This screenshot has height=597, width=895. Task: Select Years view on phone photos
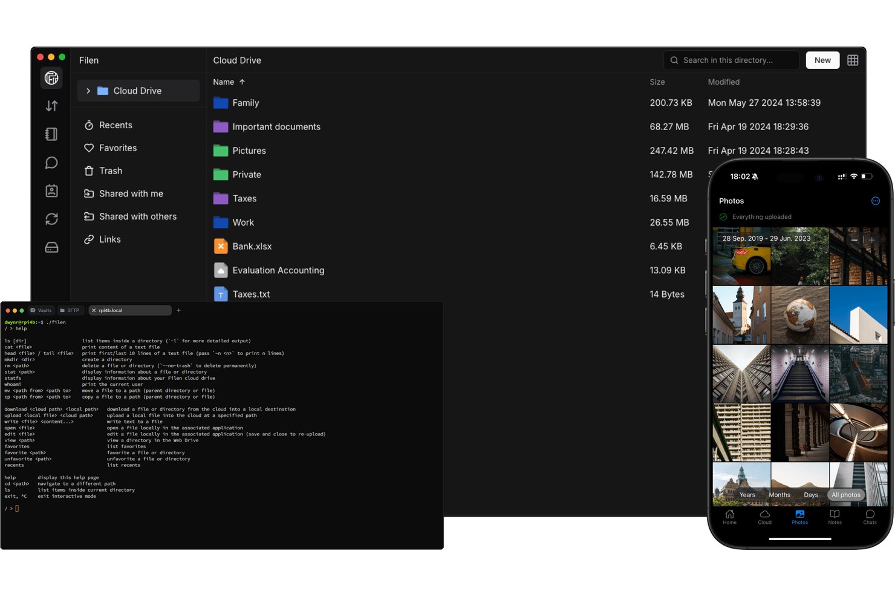(747, 495)
